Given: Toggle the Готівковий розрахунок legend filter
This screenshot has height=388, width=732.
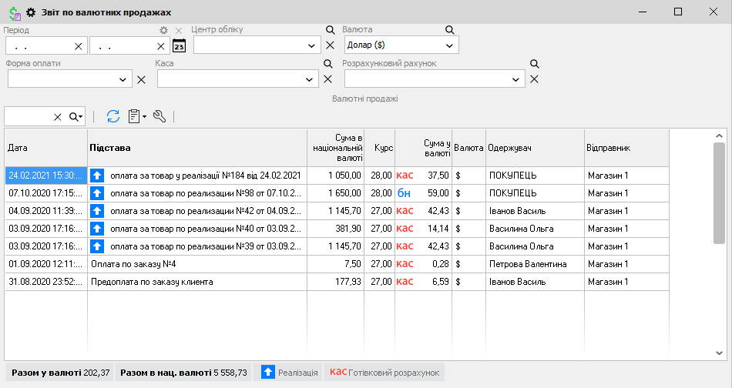Looking at the screenshot, I should (384, 373).
